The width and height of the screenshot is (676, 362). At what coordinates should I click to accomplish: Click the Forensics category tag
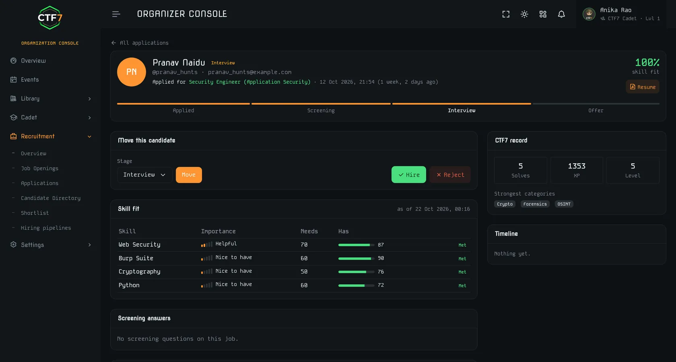(535, 204)
